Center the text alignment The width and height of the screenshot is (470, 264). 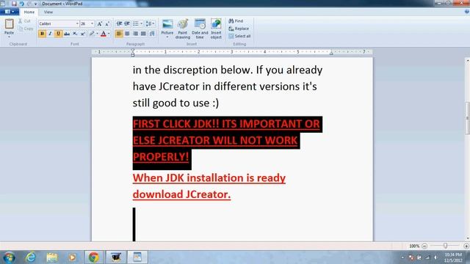coord(127,34)
